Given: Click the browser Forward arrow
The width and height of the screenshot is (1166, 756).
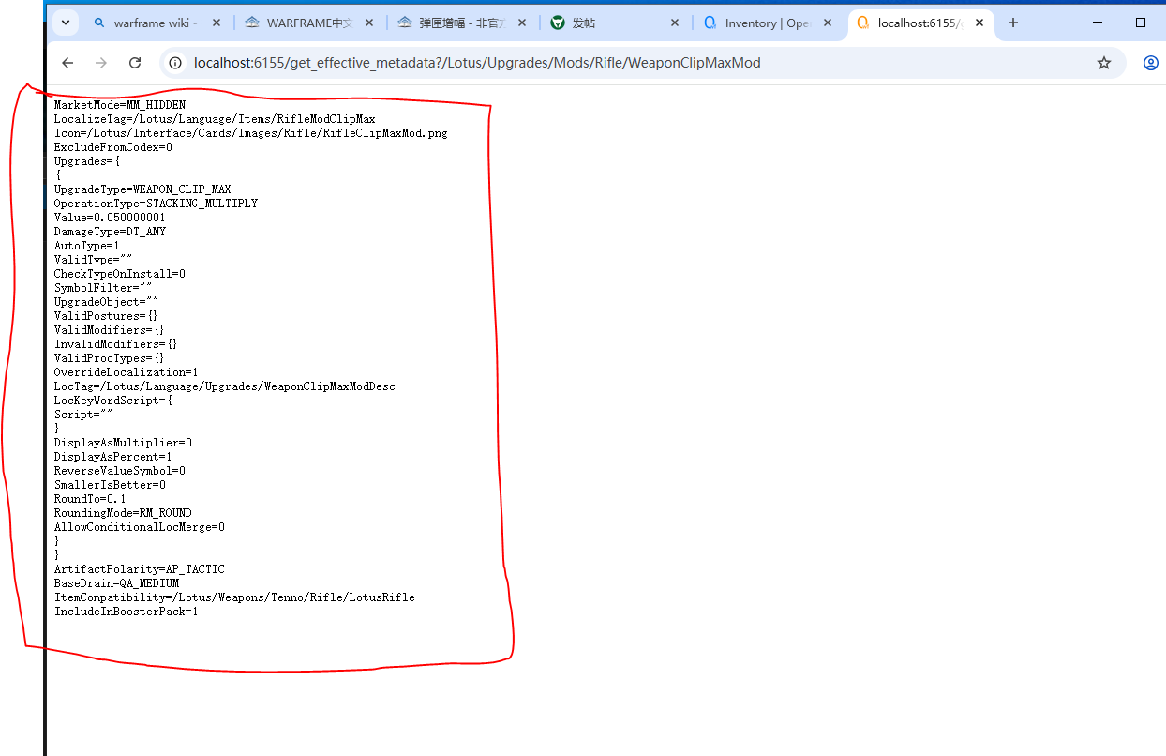Looking at the screenshot, I should tap(101, 63).
